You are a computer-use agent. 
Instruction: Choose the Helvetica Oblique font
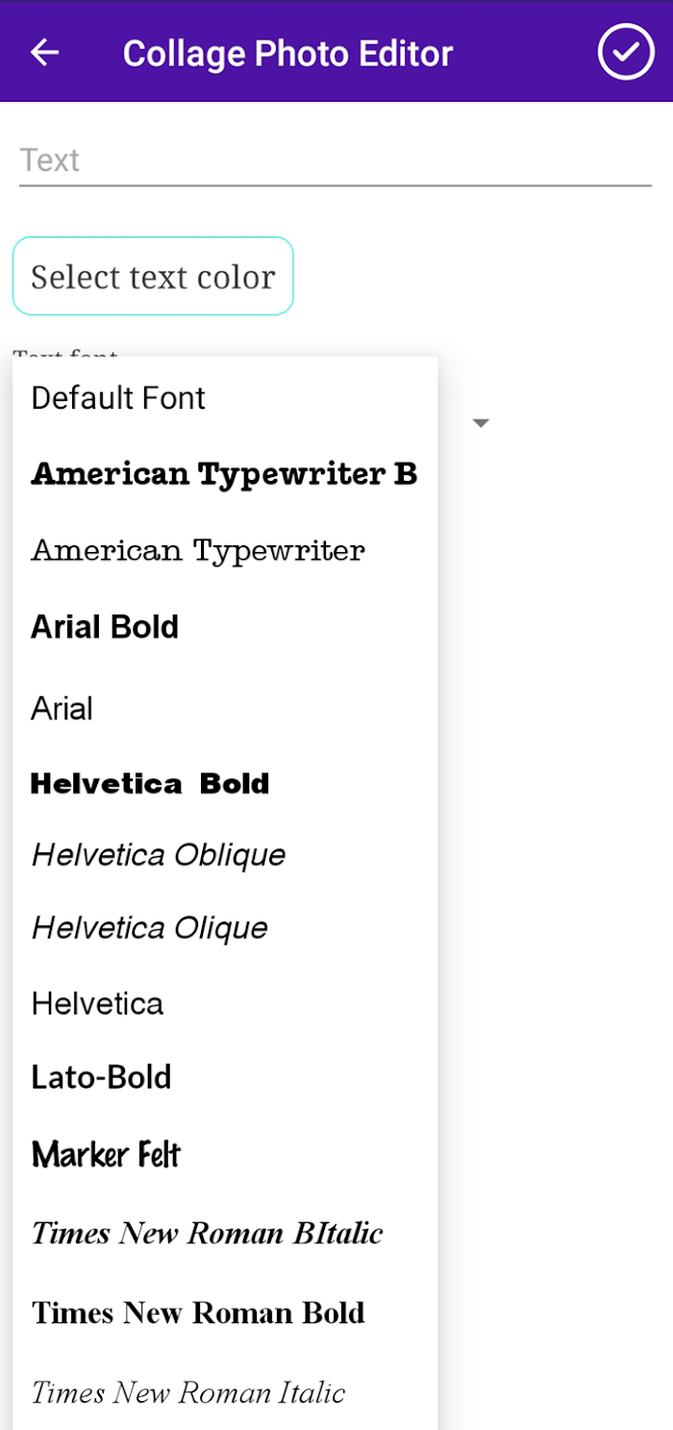(x=225, y=855)
